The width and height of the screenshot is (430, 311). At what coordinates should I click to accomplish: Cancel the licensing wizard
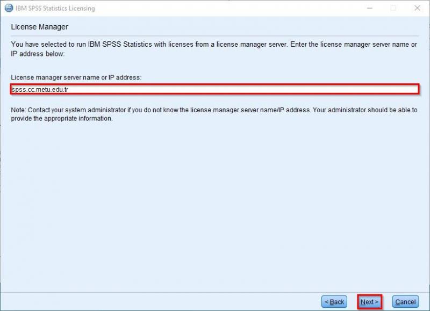(x=405, y=302)
